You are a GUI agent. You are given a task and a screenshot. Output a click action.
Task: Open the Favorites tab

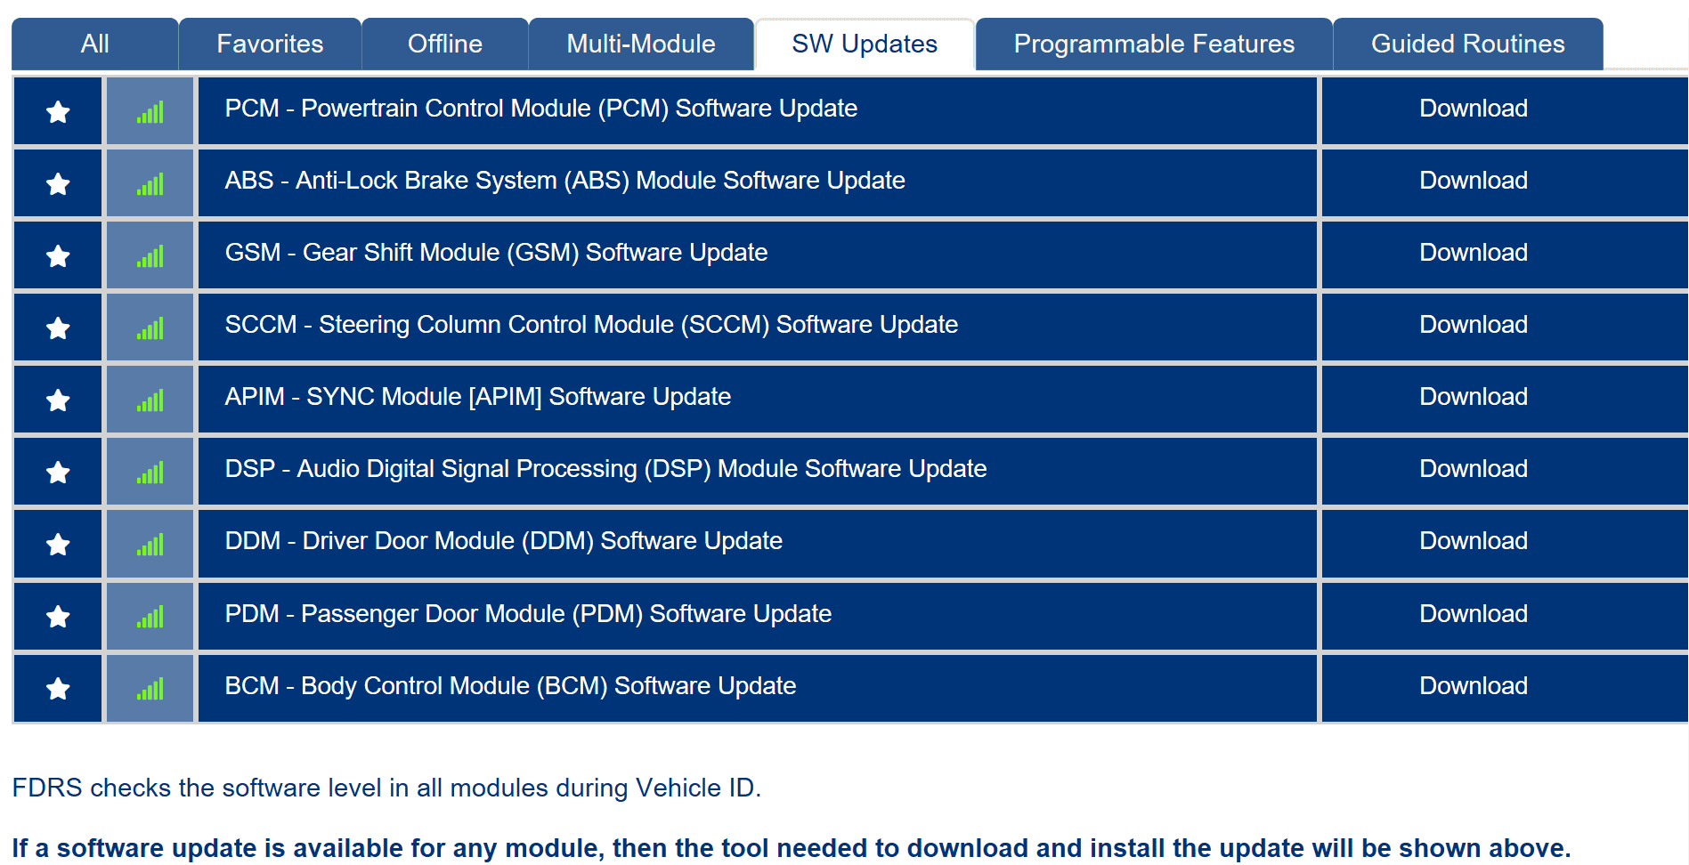[270, 44]
